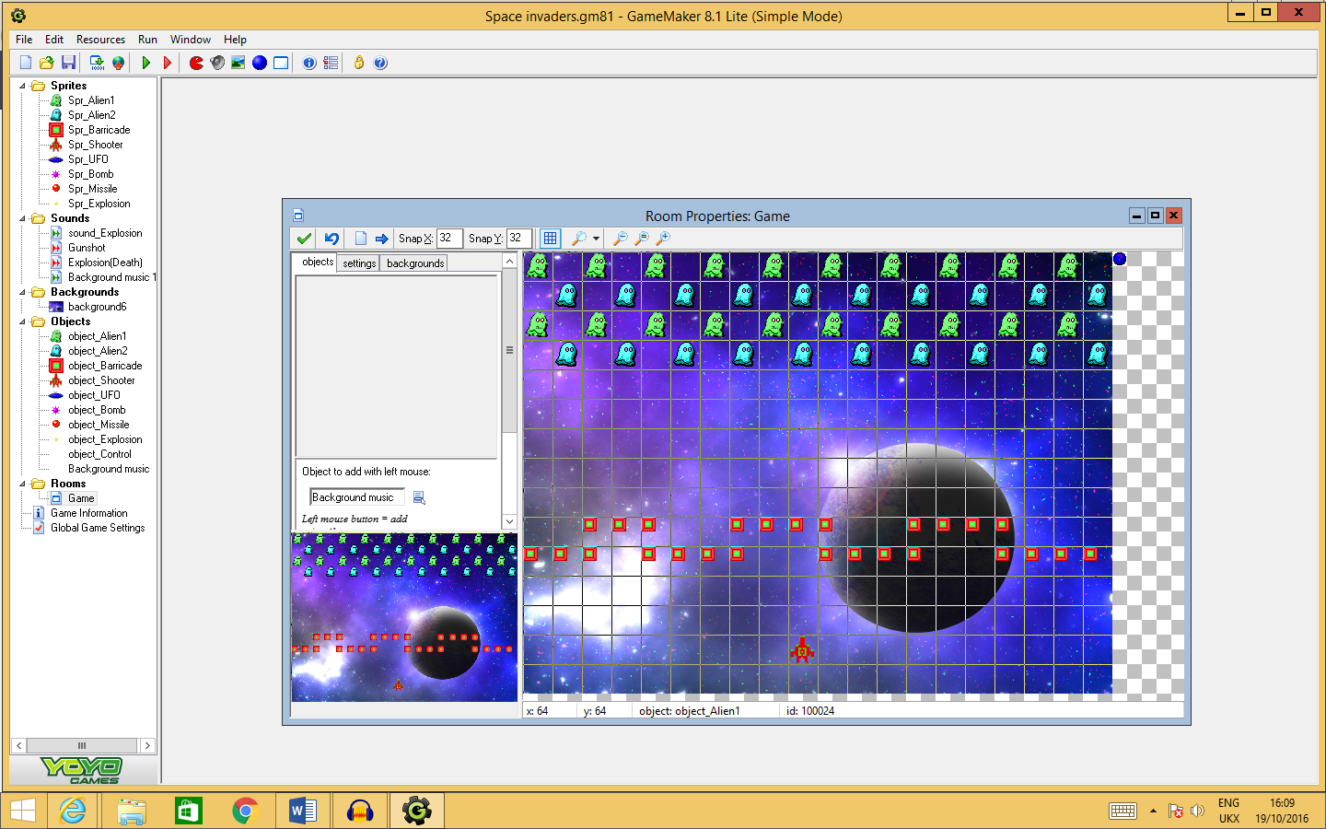Open the object picker next to Background music
The height and width of the screenshot is (829, 1326).
point(418,496)
